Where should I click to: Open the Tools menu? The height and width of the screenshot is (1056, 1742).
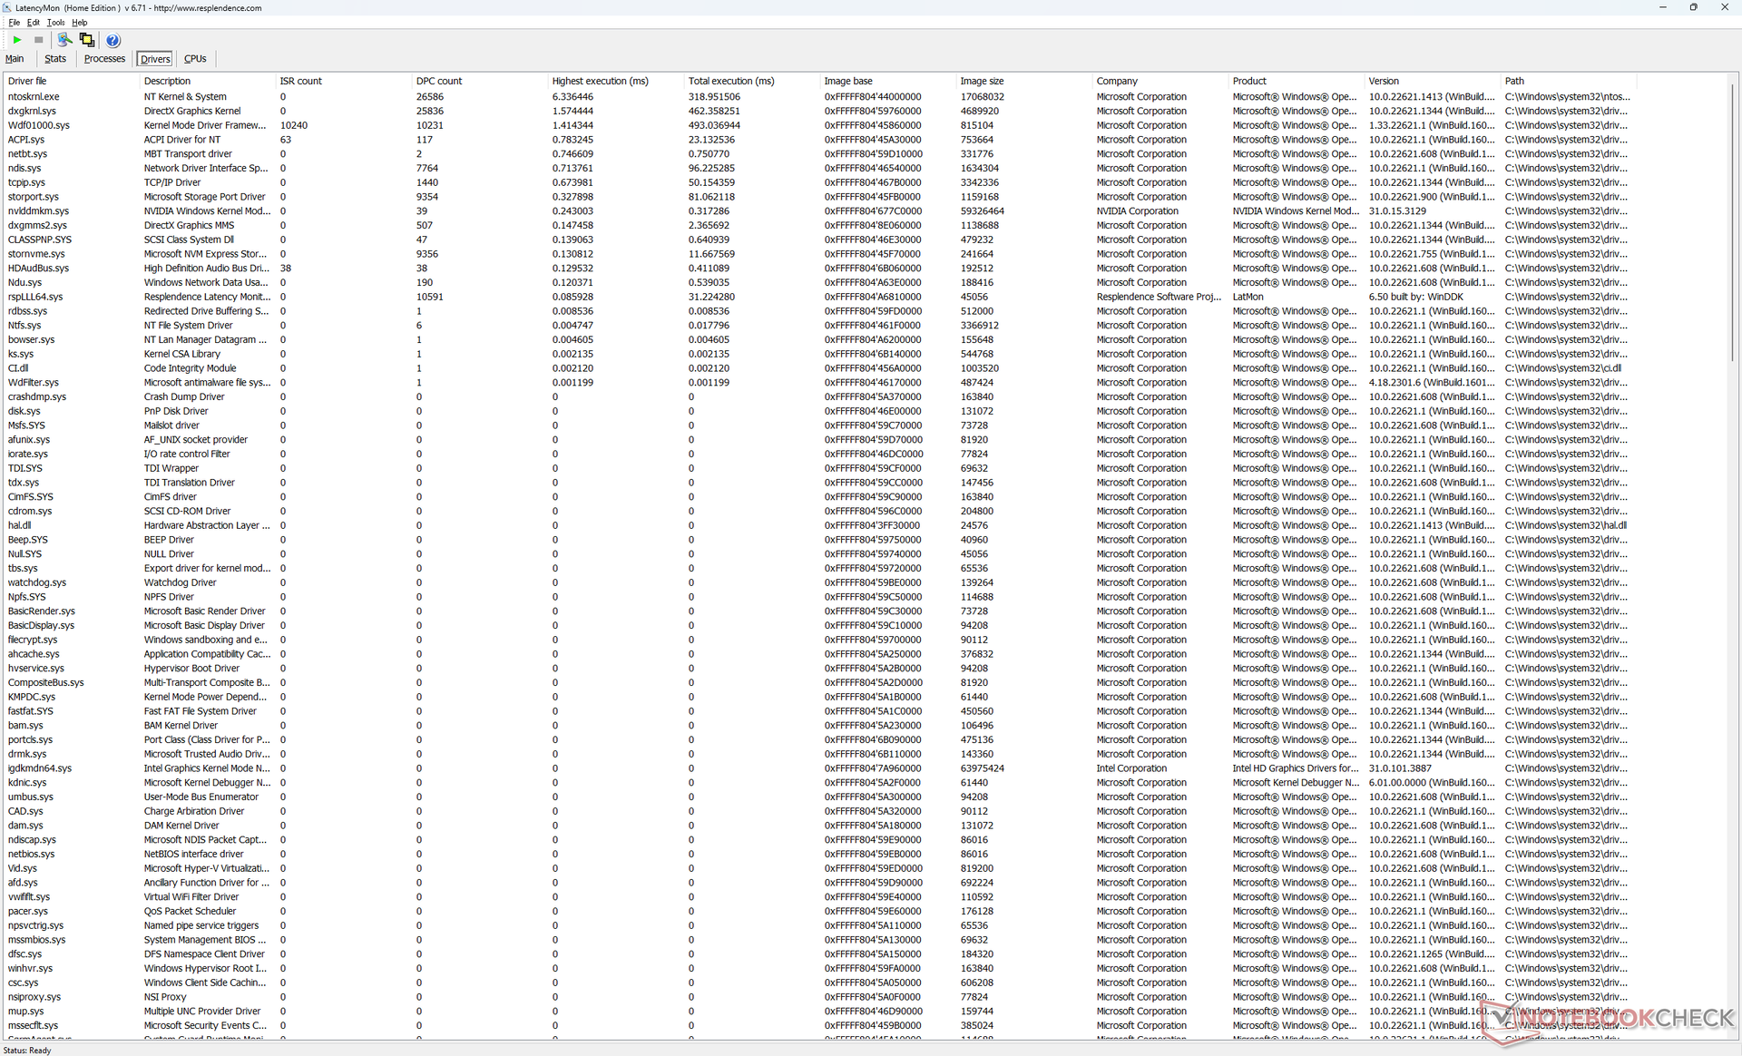(56, 23)
